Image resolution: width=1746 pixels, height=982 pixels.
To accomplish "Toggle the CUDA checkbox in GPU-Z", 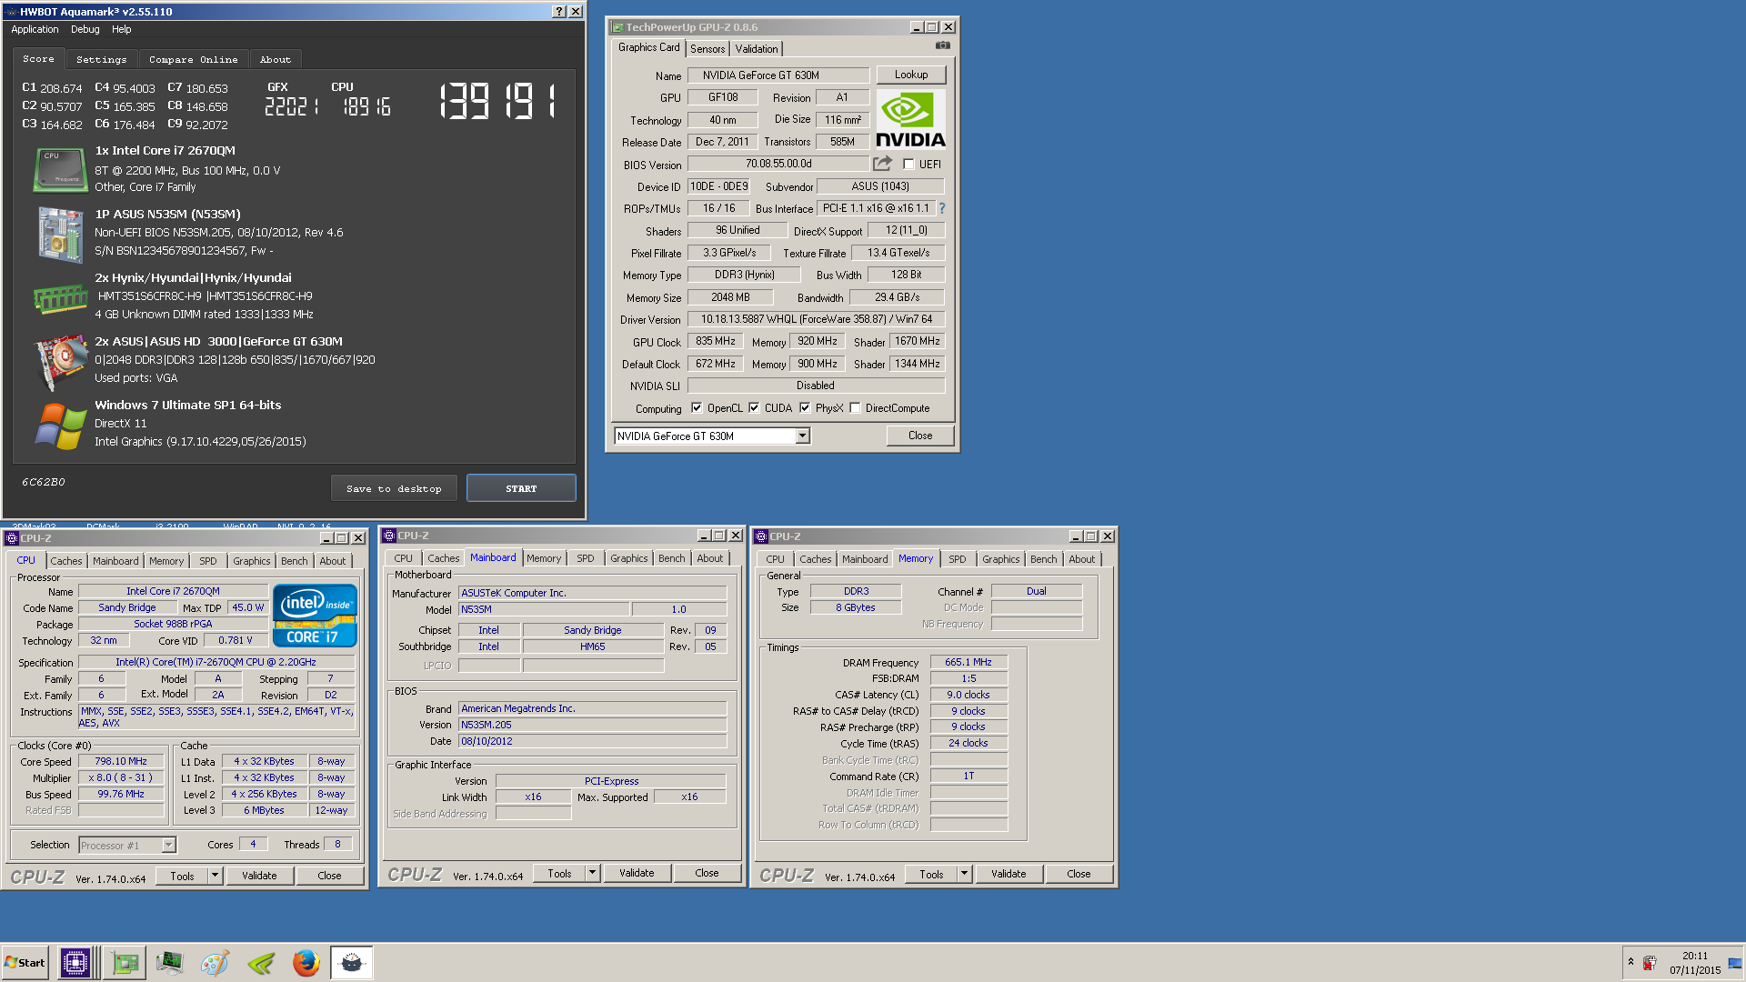I will click(754, 408).
